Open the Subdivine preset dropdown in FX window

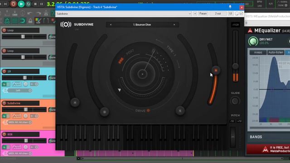point(124,14)
